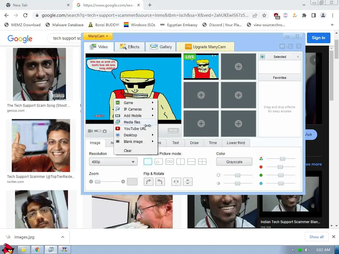339x254 pixels.
Task: Select small inset Picture in Picture mode
Action: (x=159, y=162)
